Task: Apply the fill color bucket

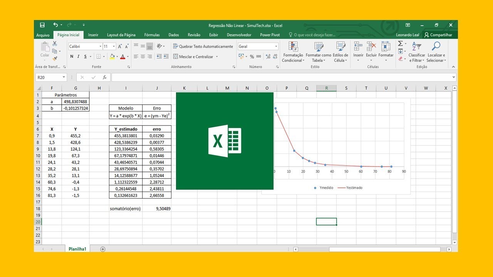Action: click(112, 57)
